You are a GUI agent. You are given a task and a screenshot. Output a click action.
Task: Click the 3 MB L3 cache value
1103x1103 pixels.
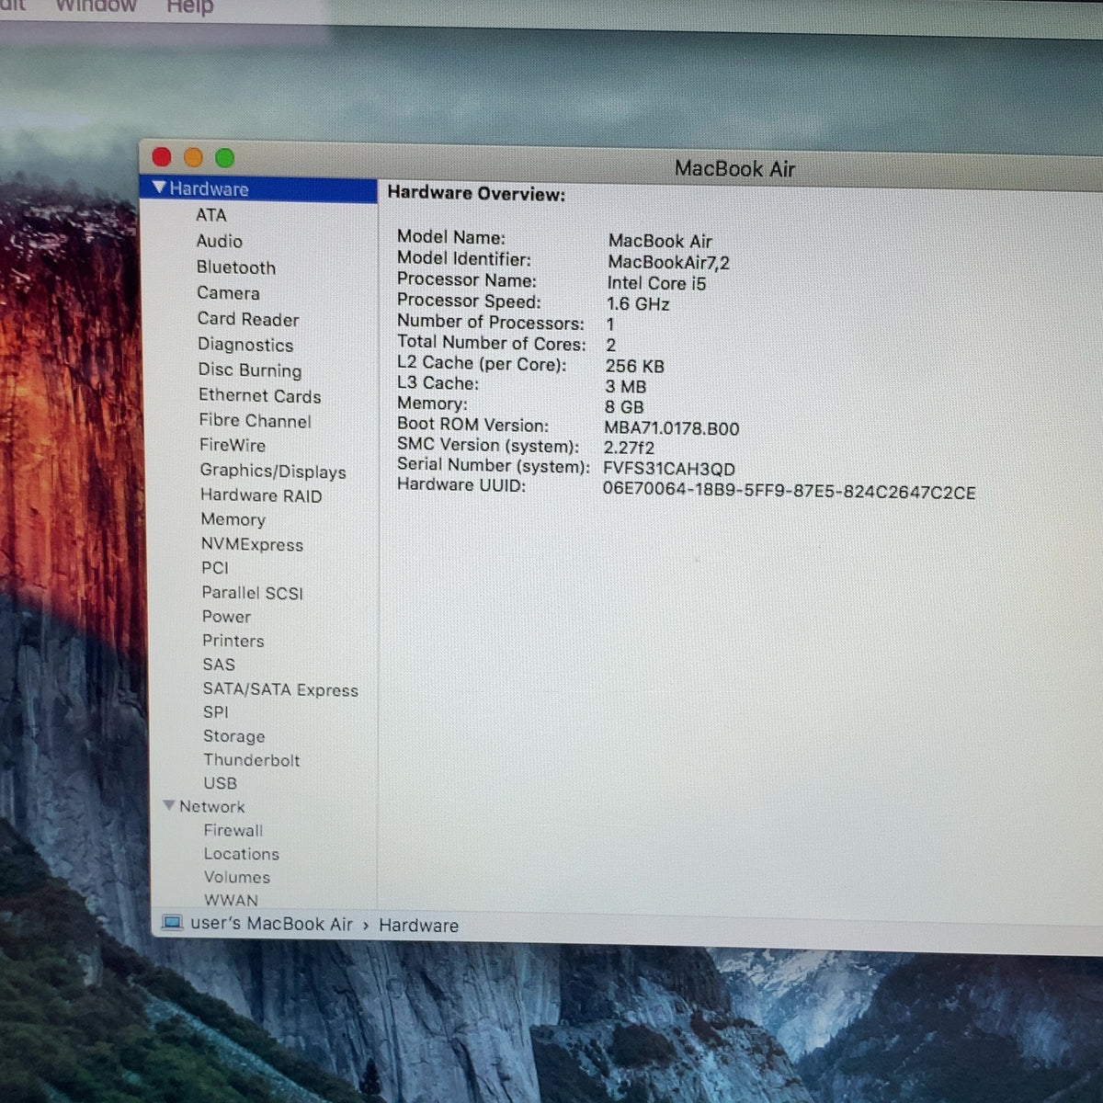pos(625,387)
